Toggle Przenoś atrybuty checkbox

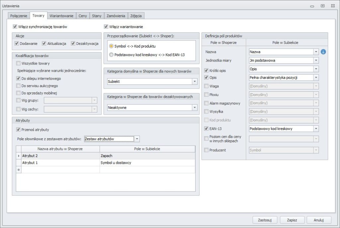point(19,130)
